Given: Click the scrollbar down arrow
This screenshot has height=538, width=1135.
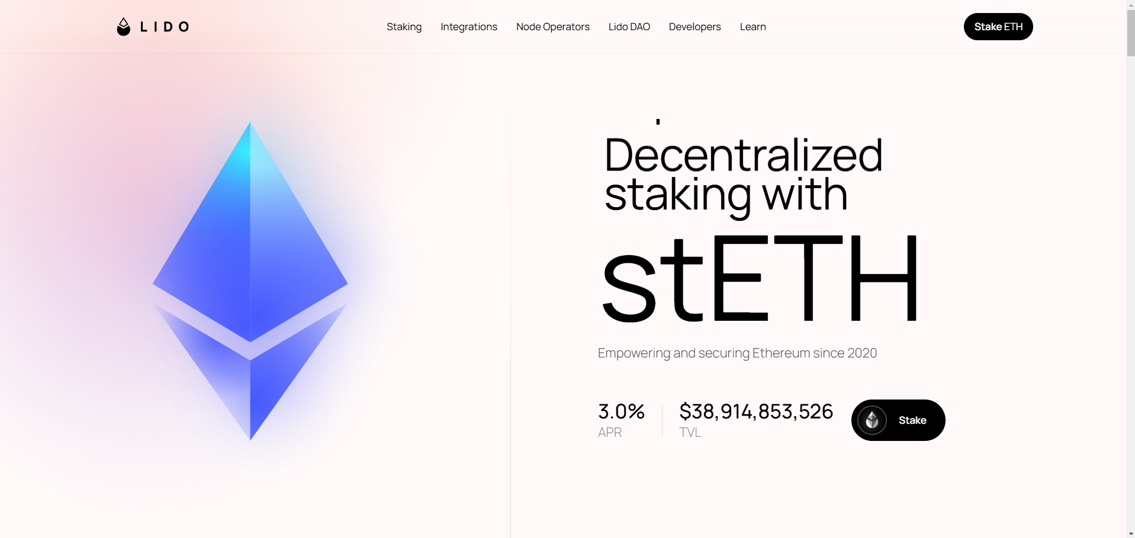Looking at the screenshot, I should tap(1131, 534).
